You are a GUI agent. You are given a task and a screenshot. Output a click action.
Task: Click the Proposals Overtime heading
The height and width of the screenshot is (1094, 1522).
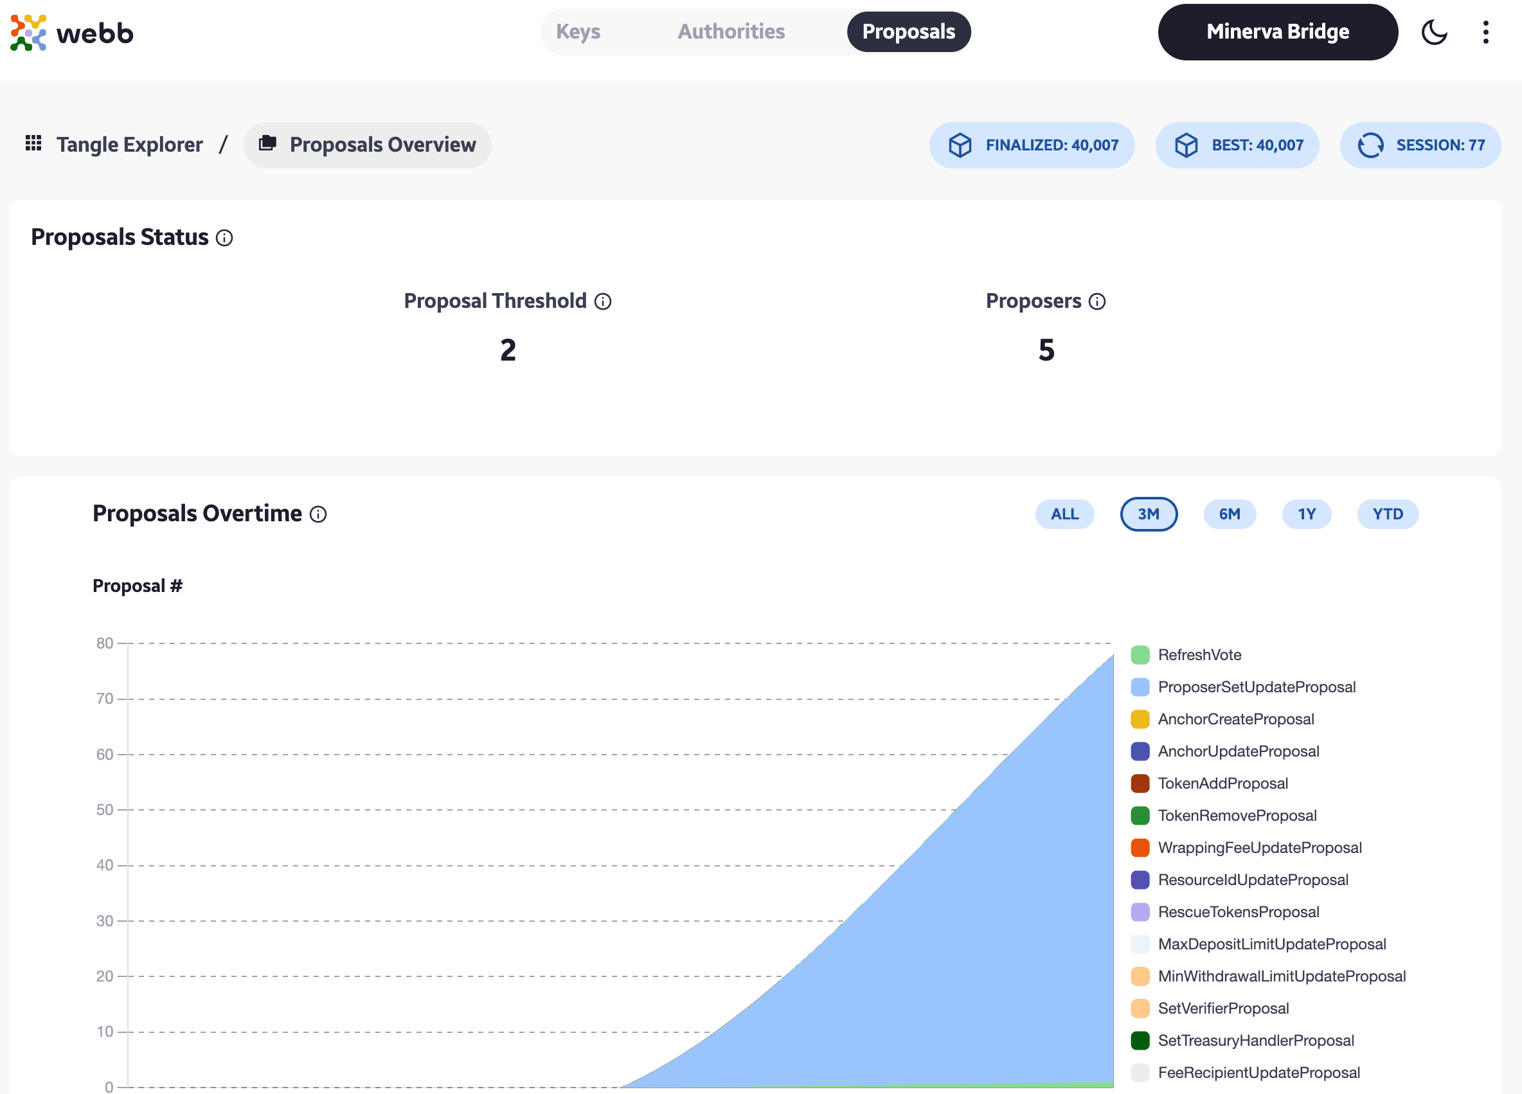click(197, 514)
